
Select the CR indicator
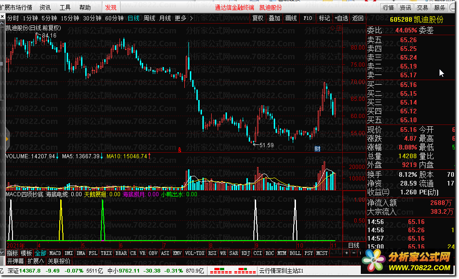click(133, 253)
